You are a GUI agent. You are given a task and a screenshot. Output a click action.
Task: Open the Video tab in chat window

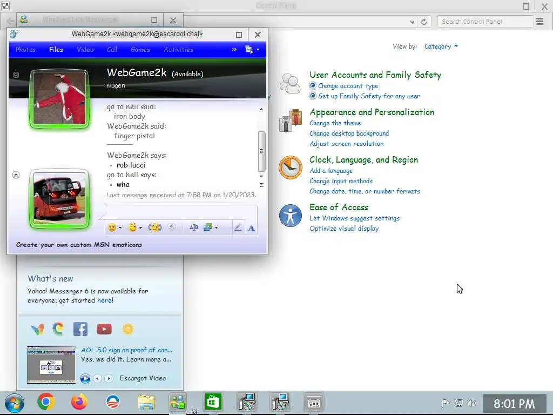pyautogui.click(x=85, y=50)
